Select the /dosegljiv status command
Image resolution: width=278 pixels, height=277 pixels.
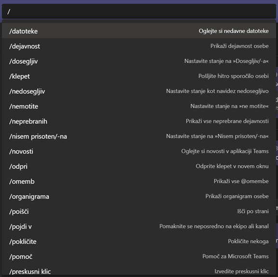[x=139, y=61]
